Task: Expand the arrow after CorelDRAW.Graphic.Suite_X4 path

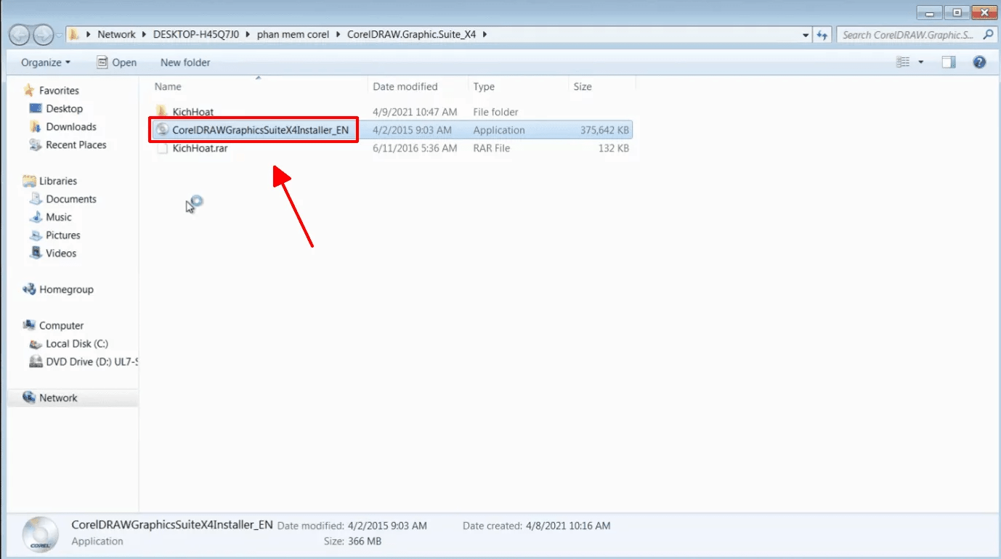Action: [x=485, y=34]
